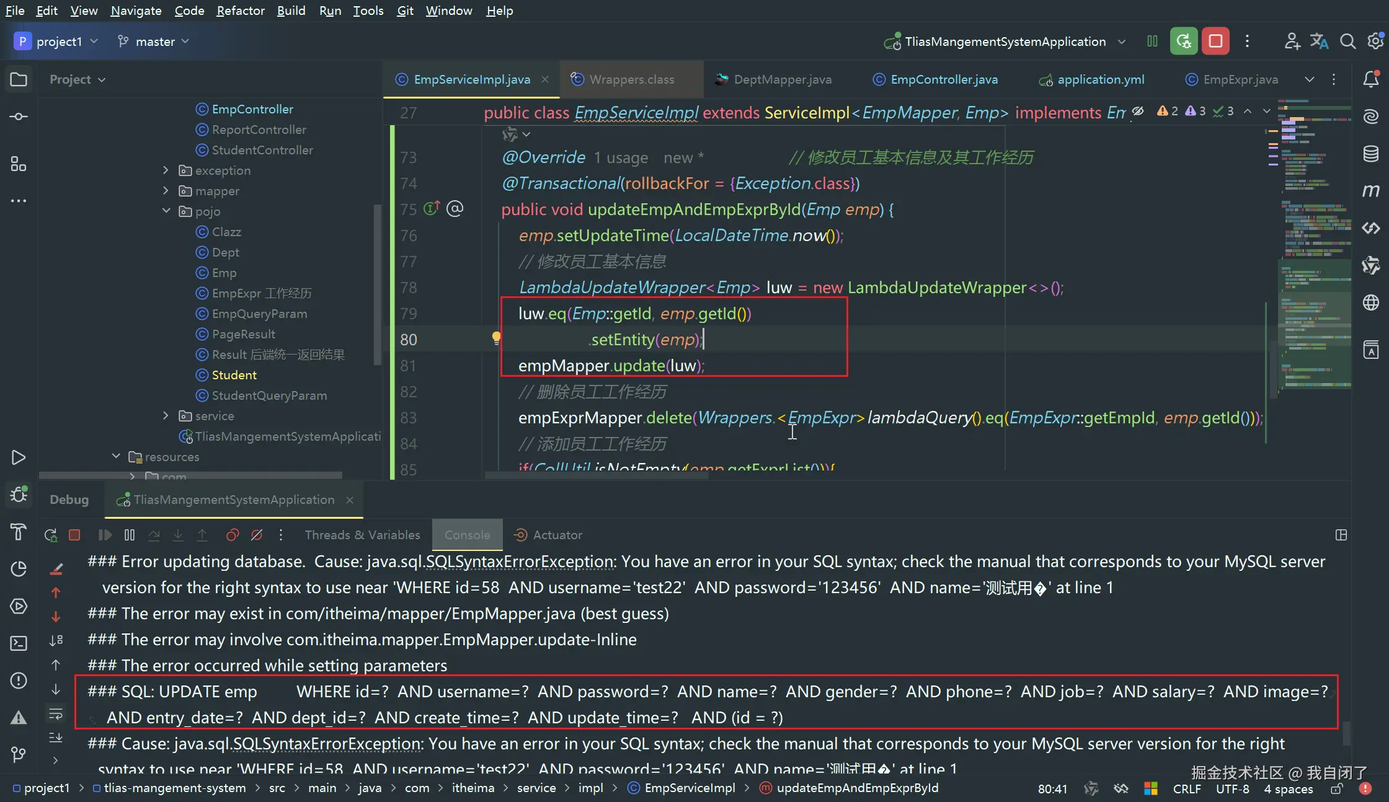Expand the exception folder in project tree
Viewport: 1389px width, 802px height.
click(x=166, y=170)
